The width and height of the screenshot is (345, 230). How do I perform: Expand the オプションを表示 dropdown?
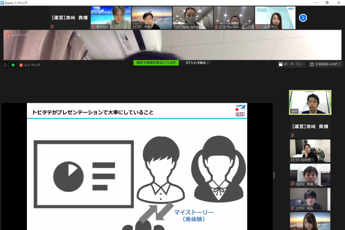coord(197,63)
